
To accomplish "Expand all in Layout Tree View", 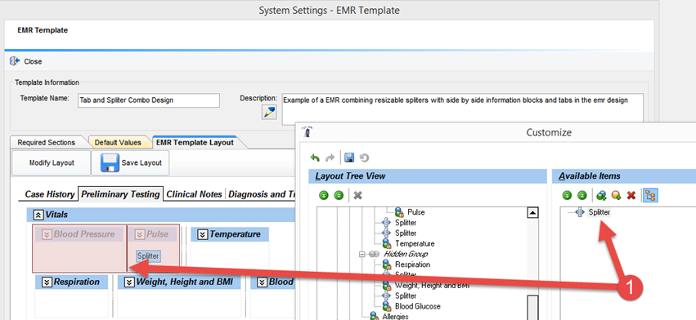I will (x=324, y=195).
